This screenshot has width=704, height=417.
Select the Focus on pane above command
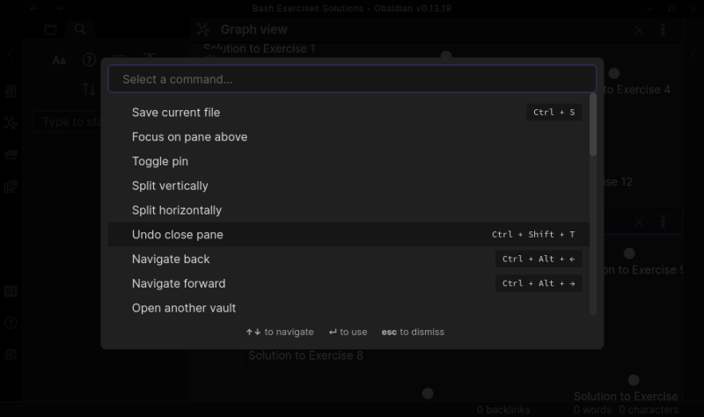coord(189,137)
